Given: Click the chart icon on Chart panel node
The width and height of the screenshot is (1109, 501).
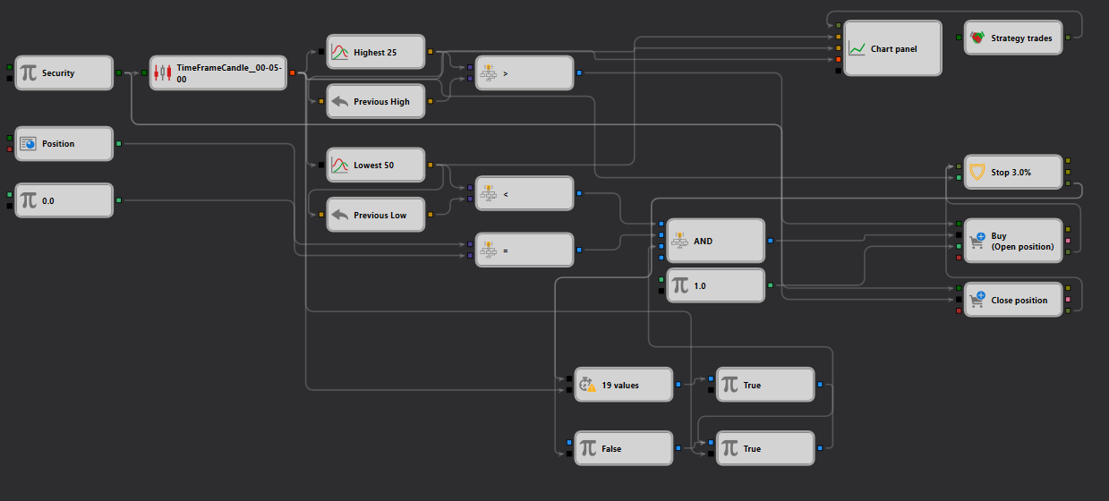Looking at the screenshot, I should (857, 49).
